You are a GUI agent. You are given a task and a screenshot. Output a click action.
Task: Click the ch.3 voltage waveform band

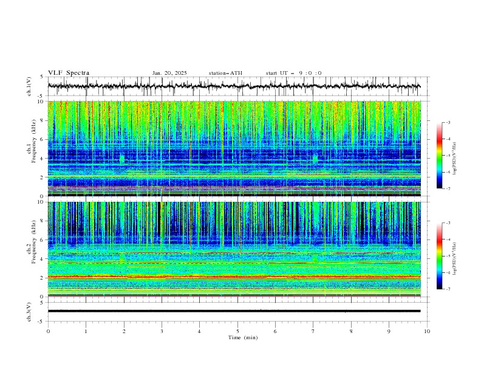234,311
